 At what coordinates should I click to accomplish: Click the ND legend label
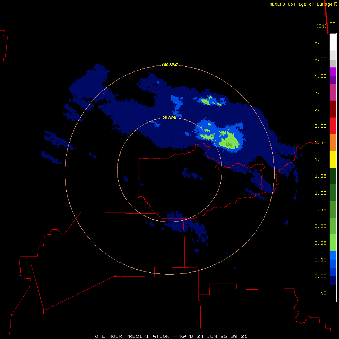(x=324, y=293)
